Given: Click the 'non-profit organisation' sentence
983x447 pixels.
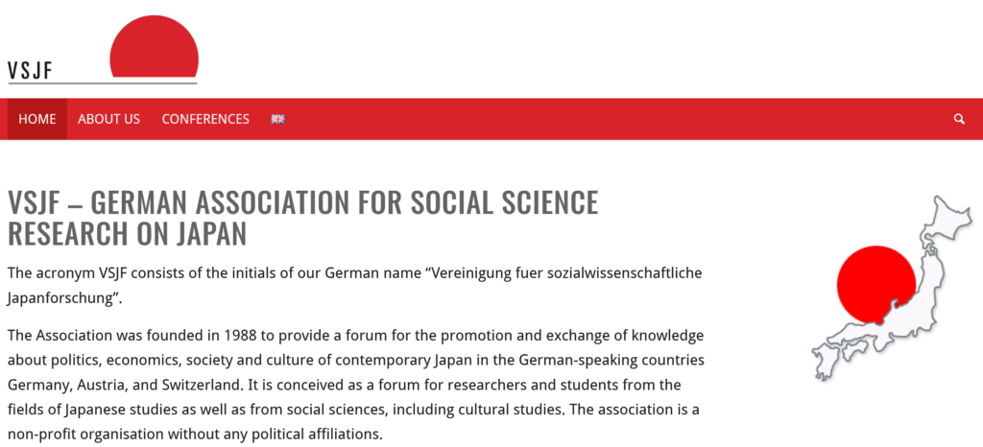Looking at the screenshot, I should (x=194, y=434).
